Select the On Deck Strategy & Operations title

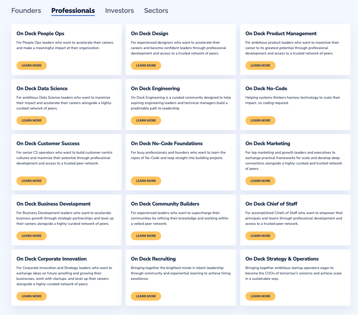282,259
